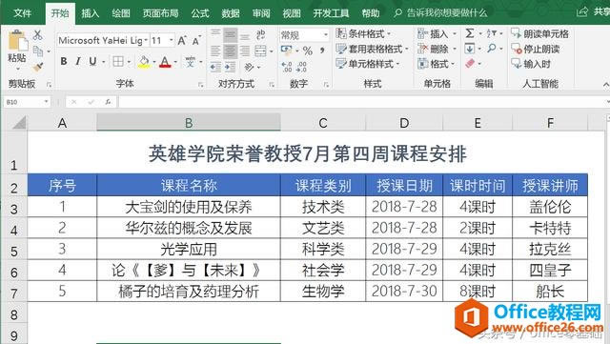Screen dimensions: 610x344
Task: Click the Copy icon
Action: (38, 51)
